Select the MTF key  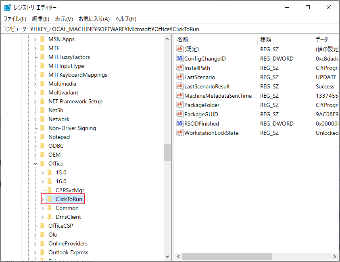54,48
